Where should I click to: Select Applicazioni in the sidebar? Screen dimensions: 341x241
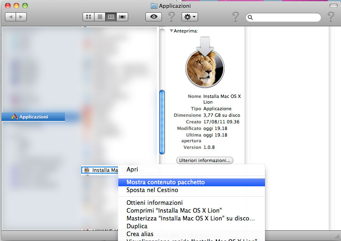click(x=33, y=117)
